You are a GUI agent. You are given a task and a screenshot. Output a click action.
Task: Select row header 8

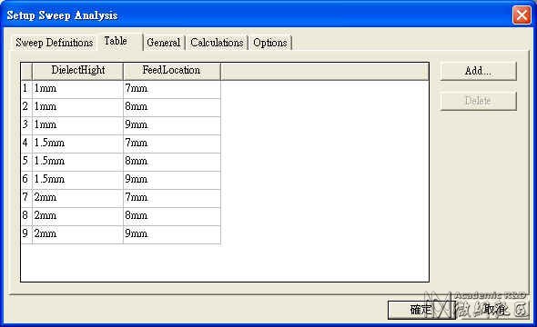pyautogui.click(x=26, y=216)
